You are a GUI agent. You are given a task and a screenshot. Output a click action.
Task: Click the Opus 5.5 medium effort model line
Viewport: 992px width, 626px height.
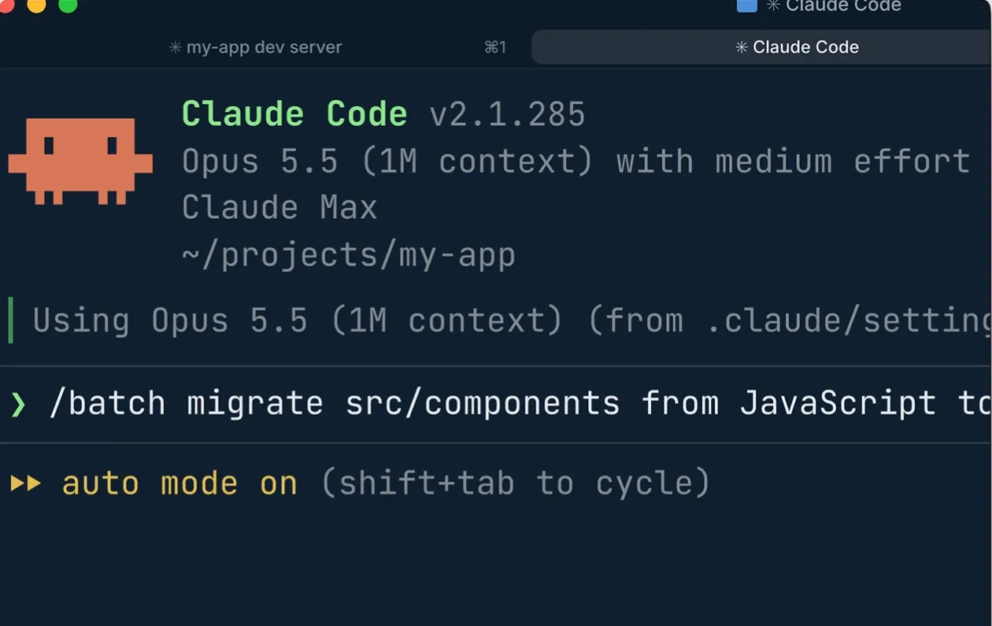[x=576, y=161]
